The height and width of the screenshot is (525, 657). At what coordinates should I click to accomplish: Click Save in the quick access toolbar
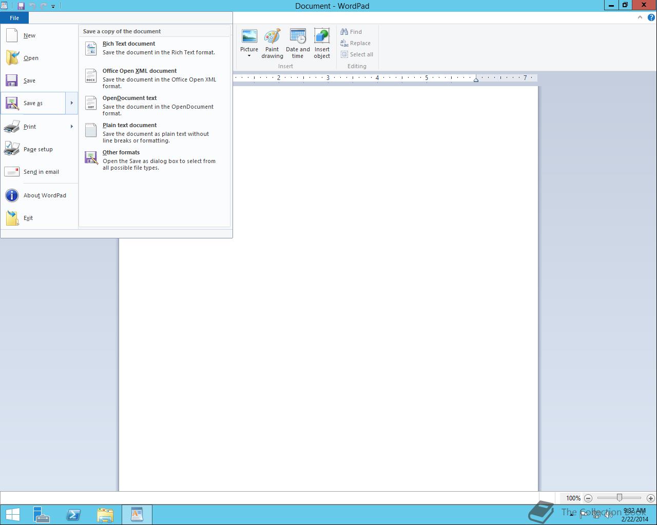coord(21,6)
